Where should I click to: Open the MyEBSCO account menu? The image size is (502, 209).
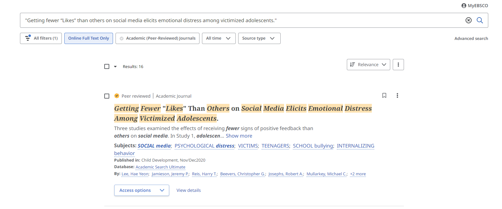tap(475, 6)
